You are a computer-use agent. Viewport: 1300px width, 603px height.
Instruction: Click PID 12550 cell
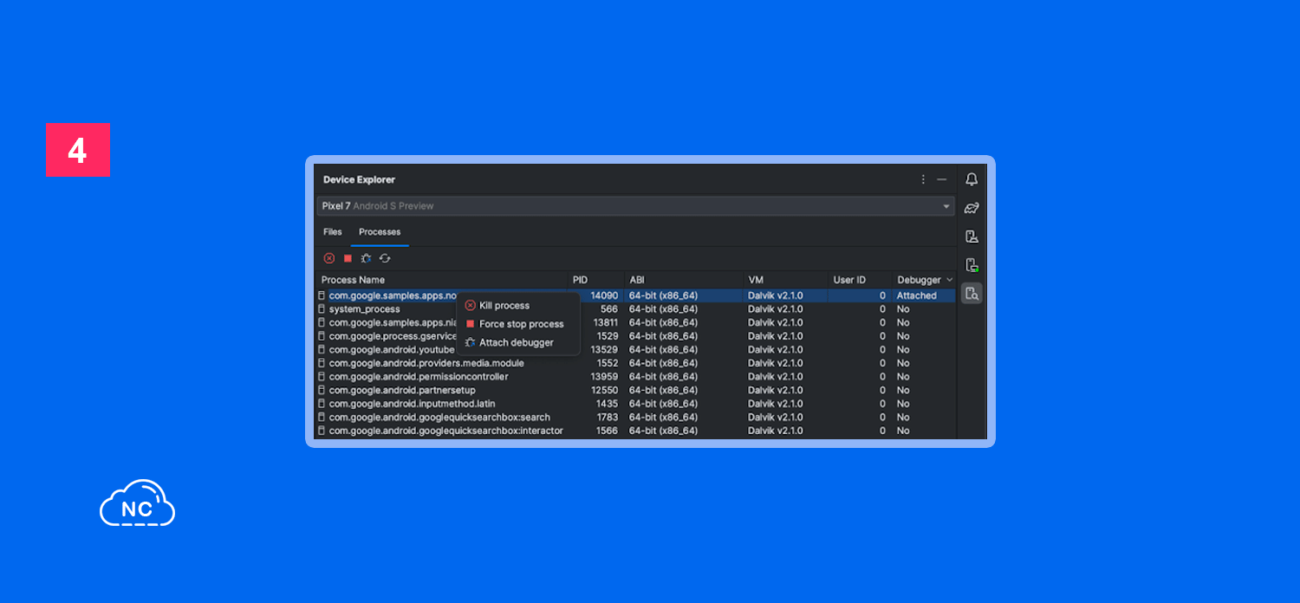click(605, 390)
